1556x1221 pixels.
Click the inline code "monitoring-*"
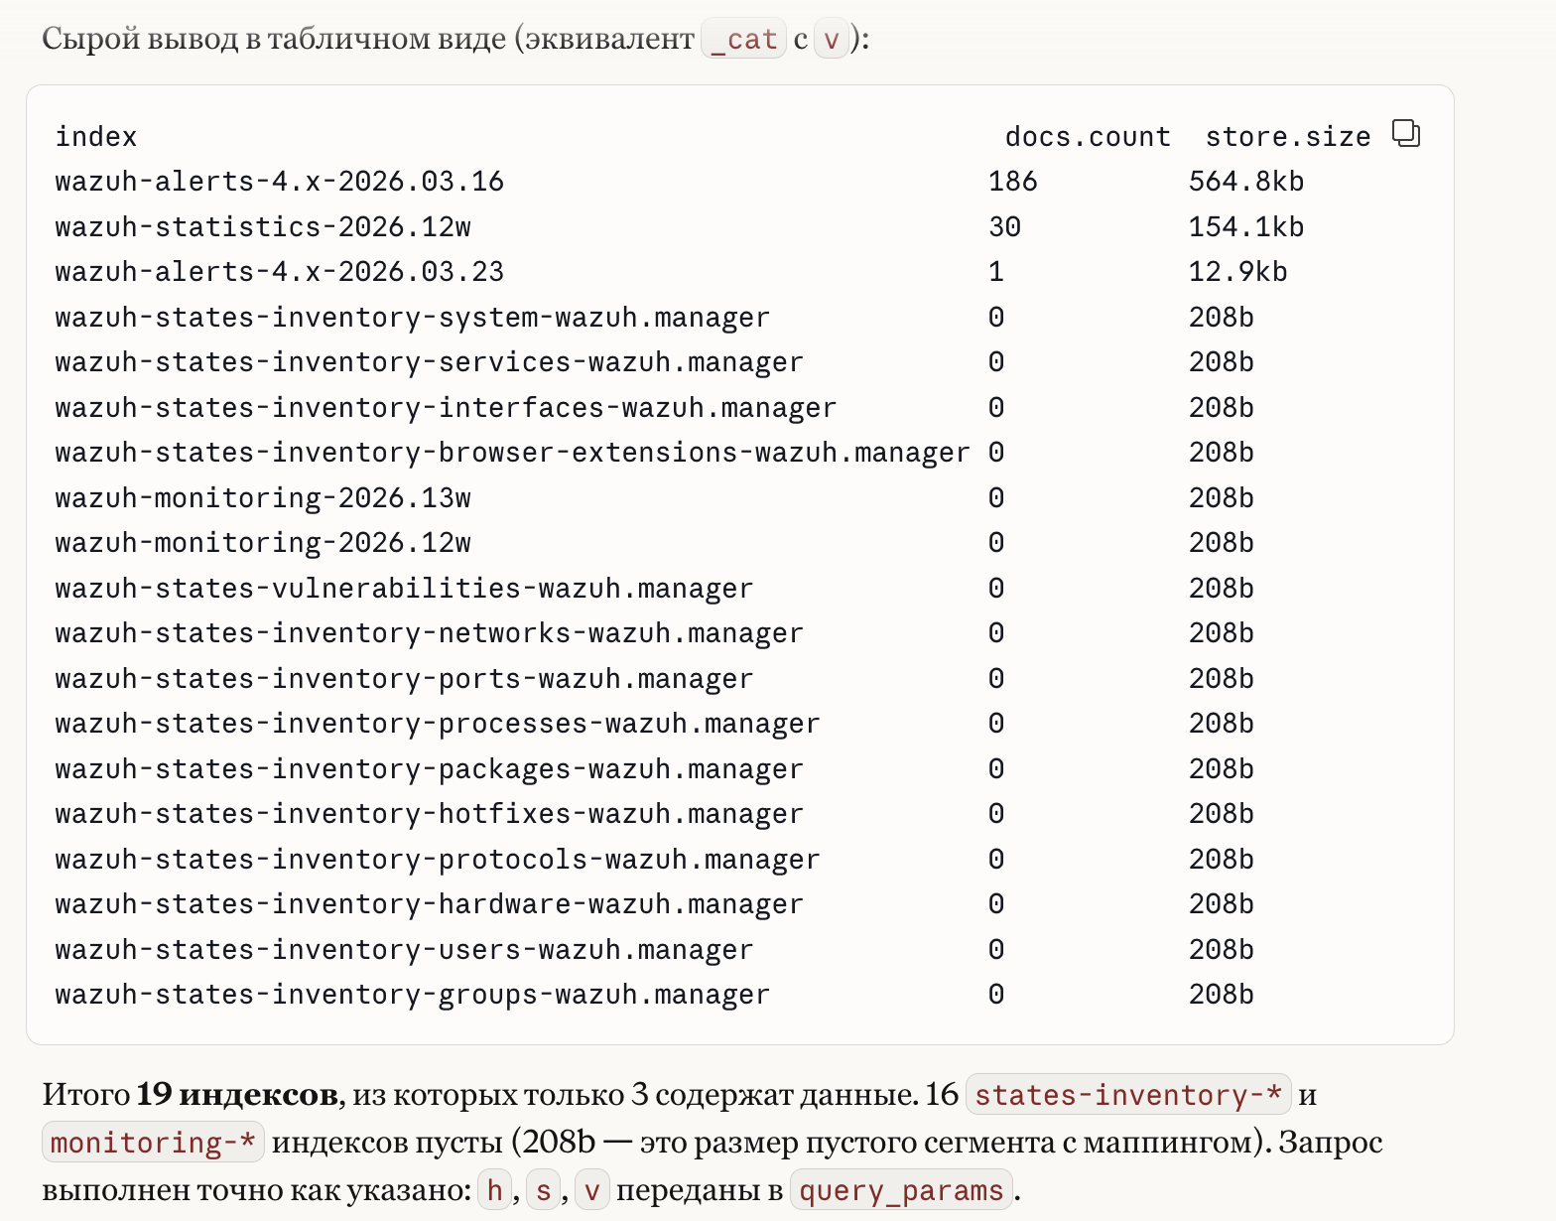click(153, 1143)
